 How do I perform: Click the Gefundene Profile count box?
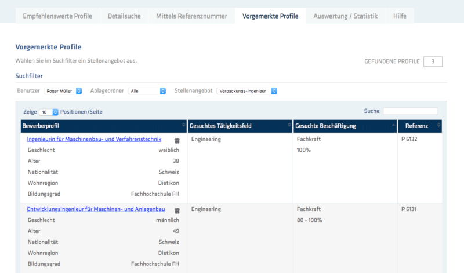[x=433, y=61]
